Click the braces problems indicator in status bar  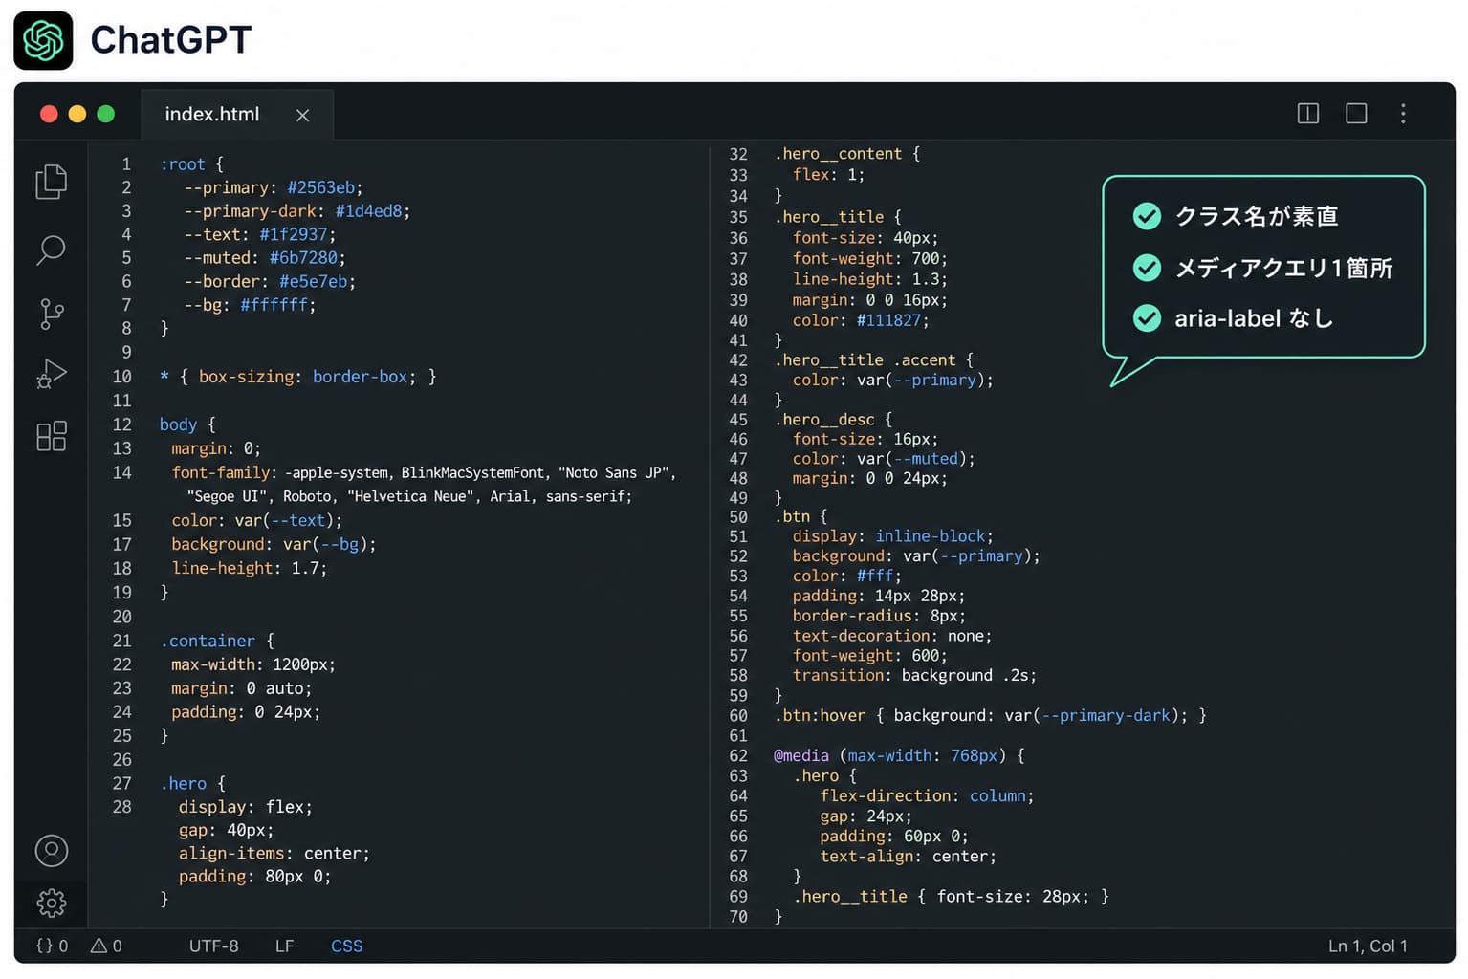[x=52, y=946]
